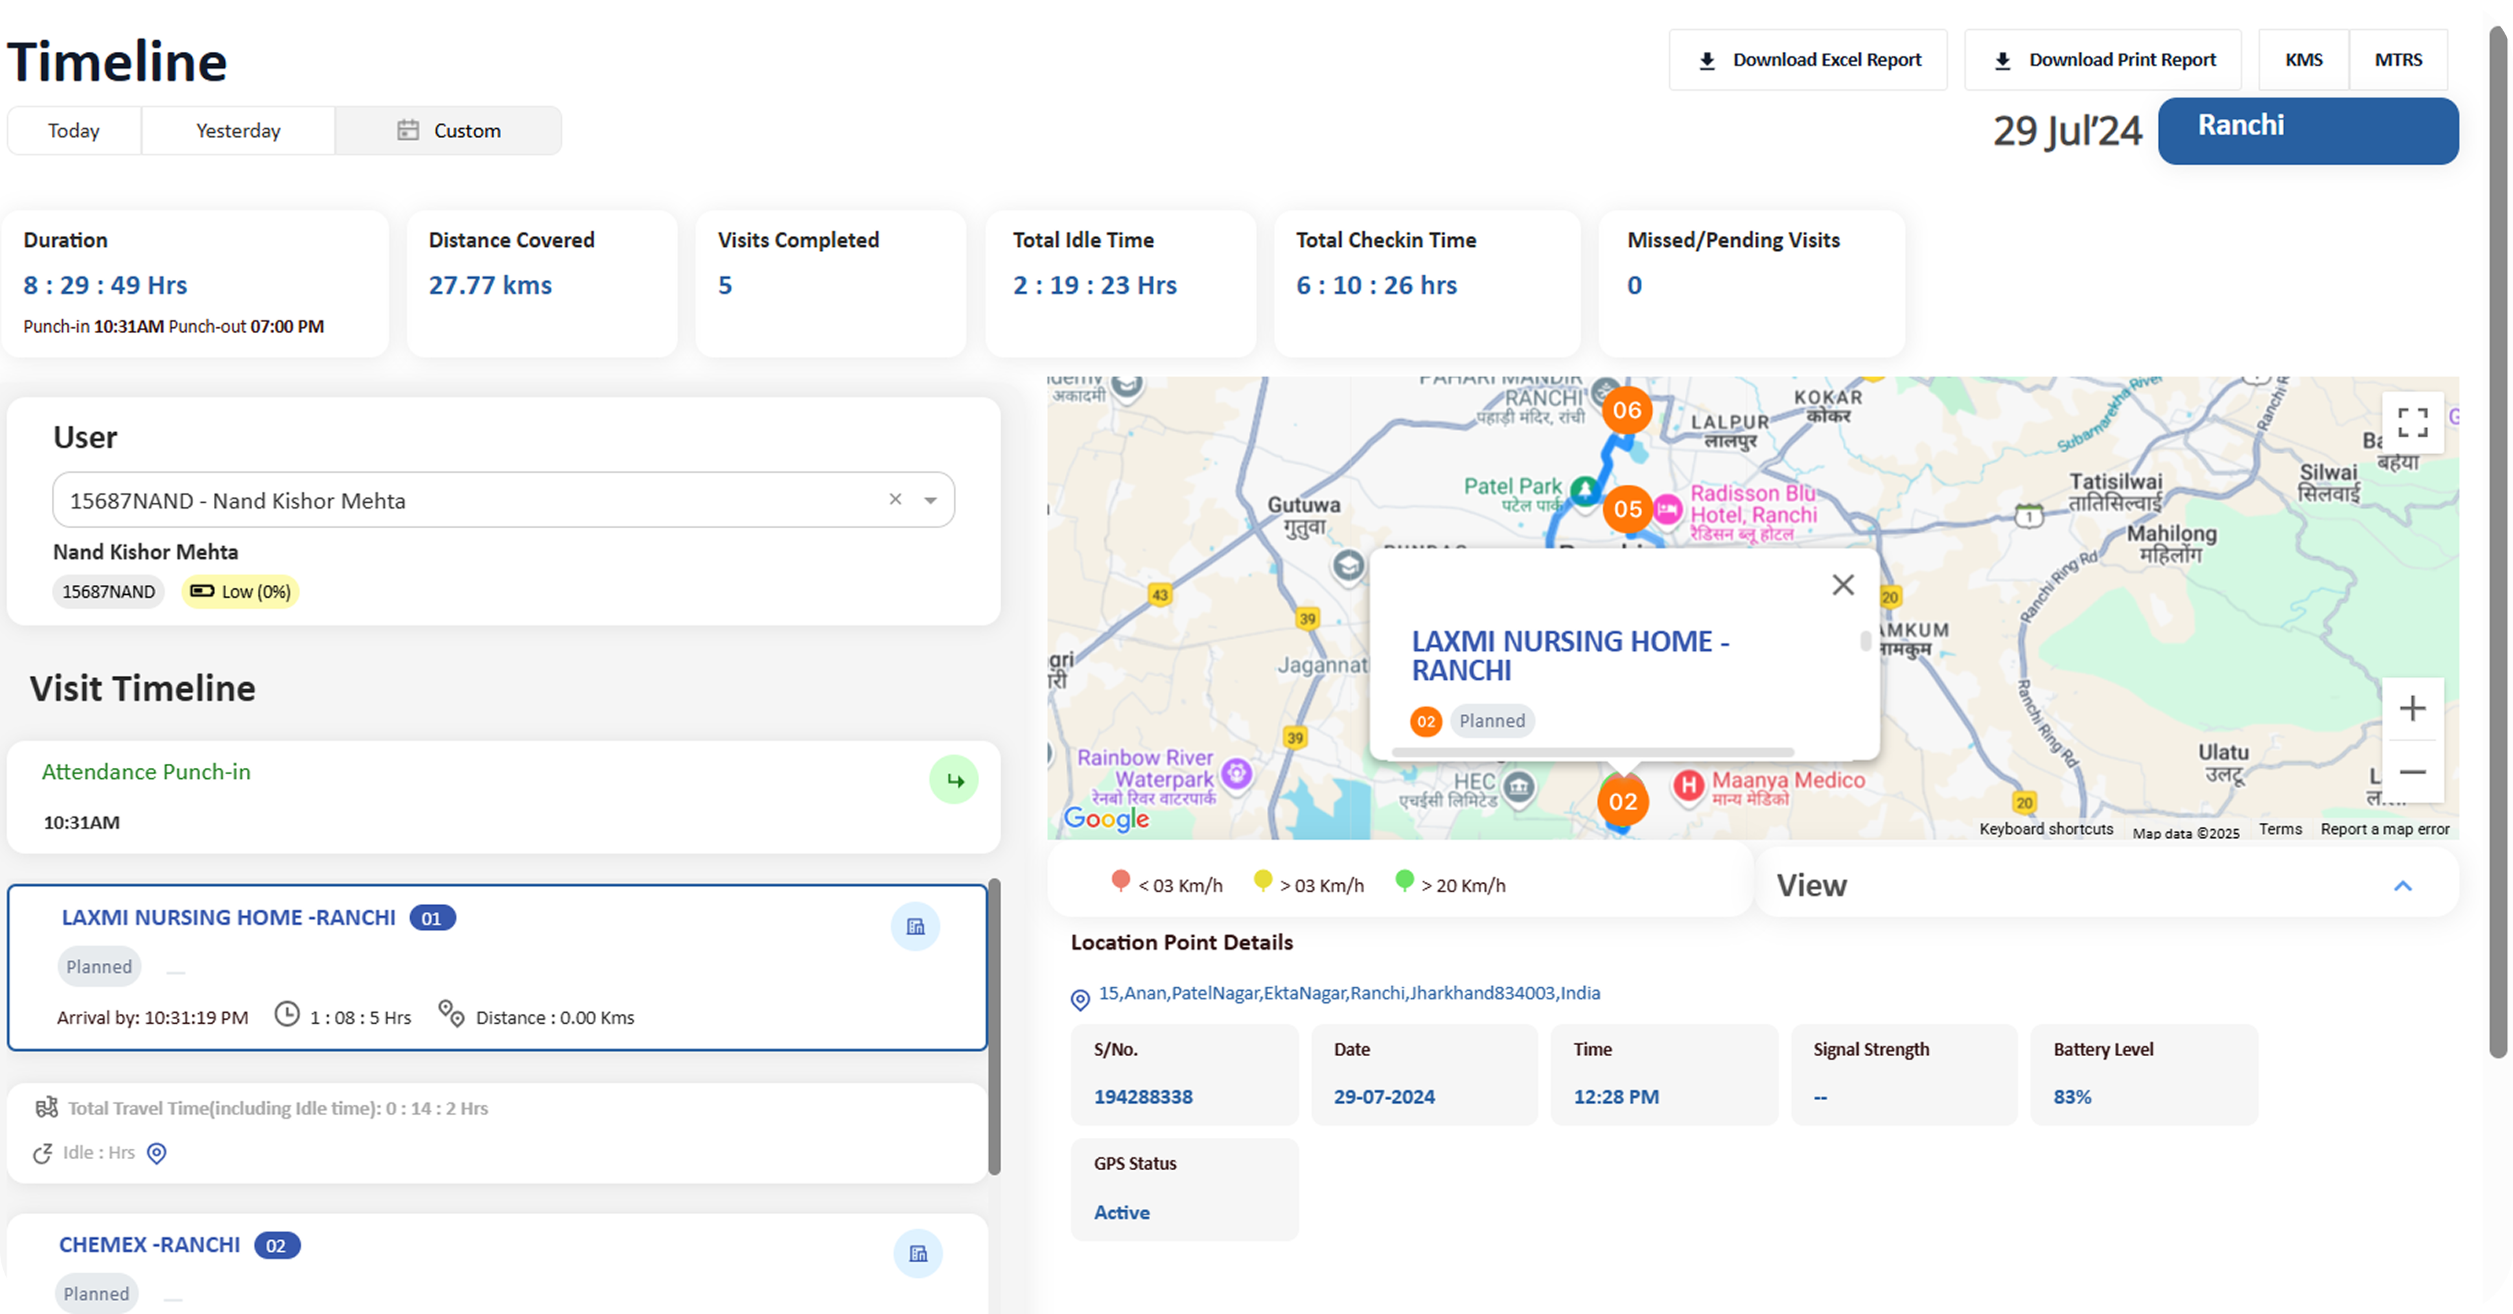Select the Today date filter
The image size is (2513, 1314).
74,131
